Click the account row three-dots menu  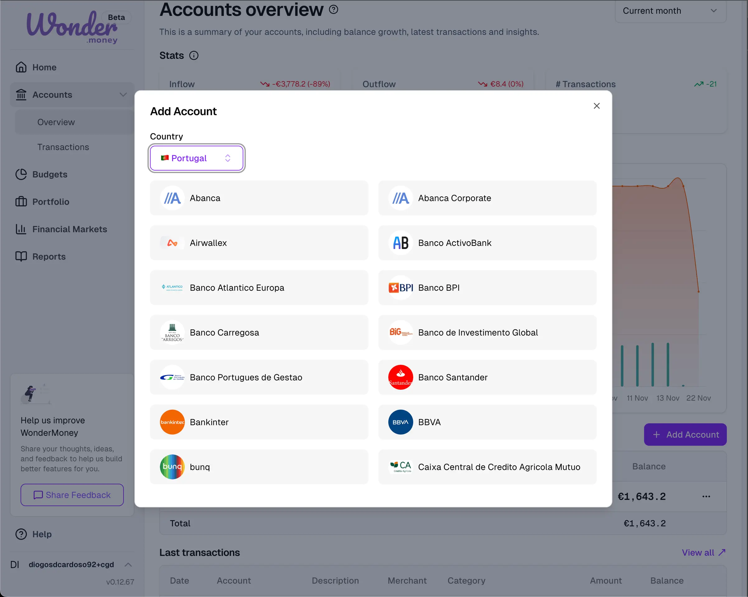click(706, 496)
